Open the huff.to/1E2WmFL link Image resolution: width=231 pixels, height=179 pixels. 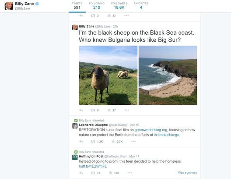pyautogui.click(x=93, y=166)
